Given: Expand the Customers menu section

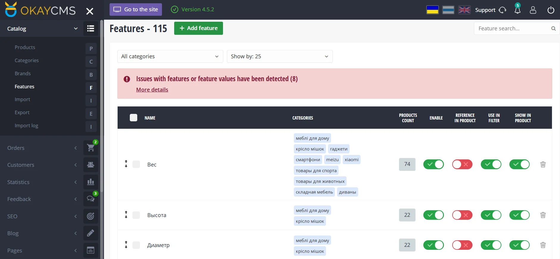Looking at the screenshot, I should click(x=42, y=165).
